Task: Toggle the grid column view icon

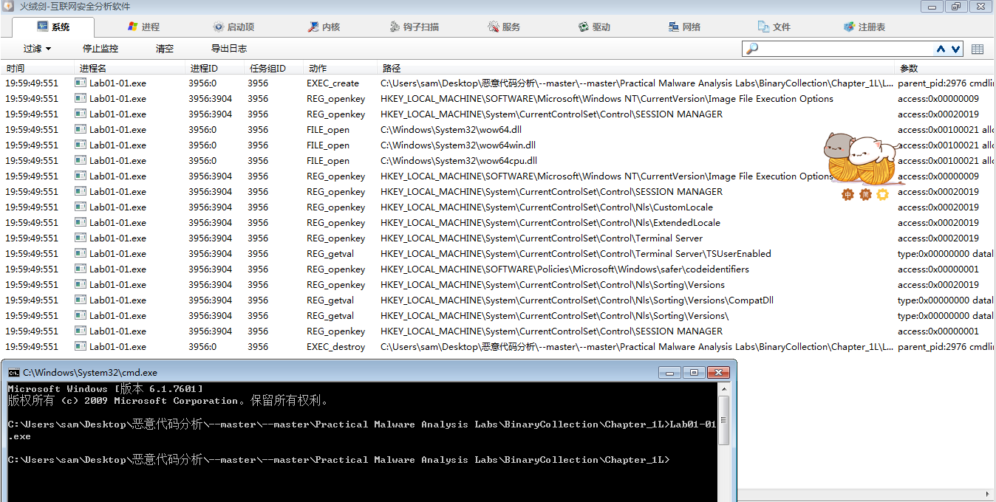Action: click(x=978, y=49)
